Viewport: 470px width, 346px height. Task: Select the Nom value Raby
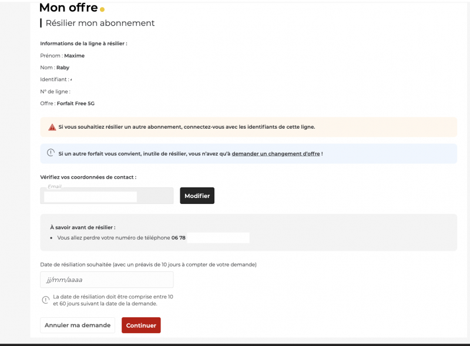click(x=63, y=68)
